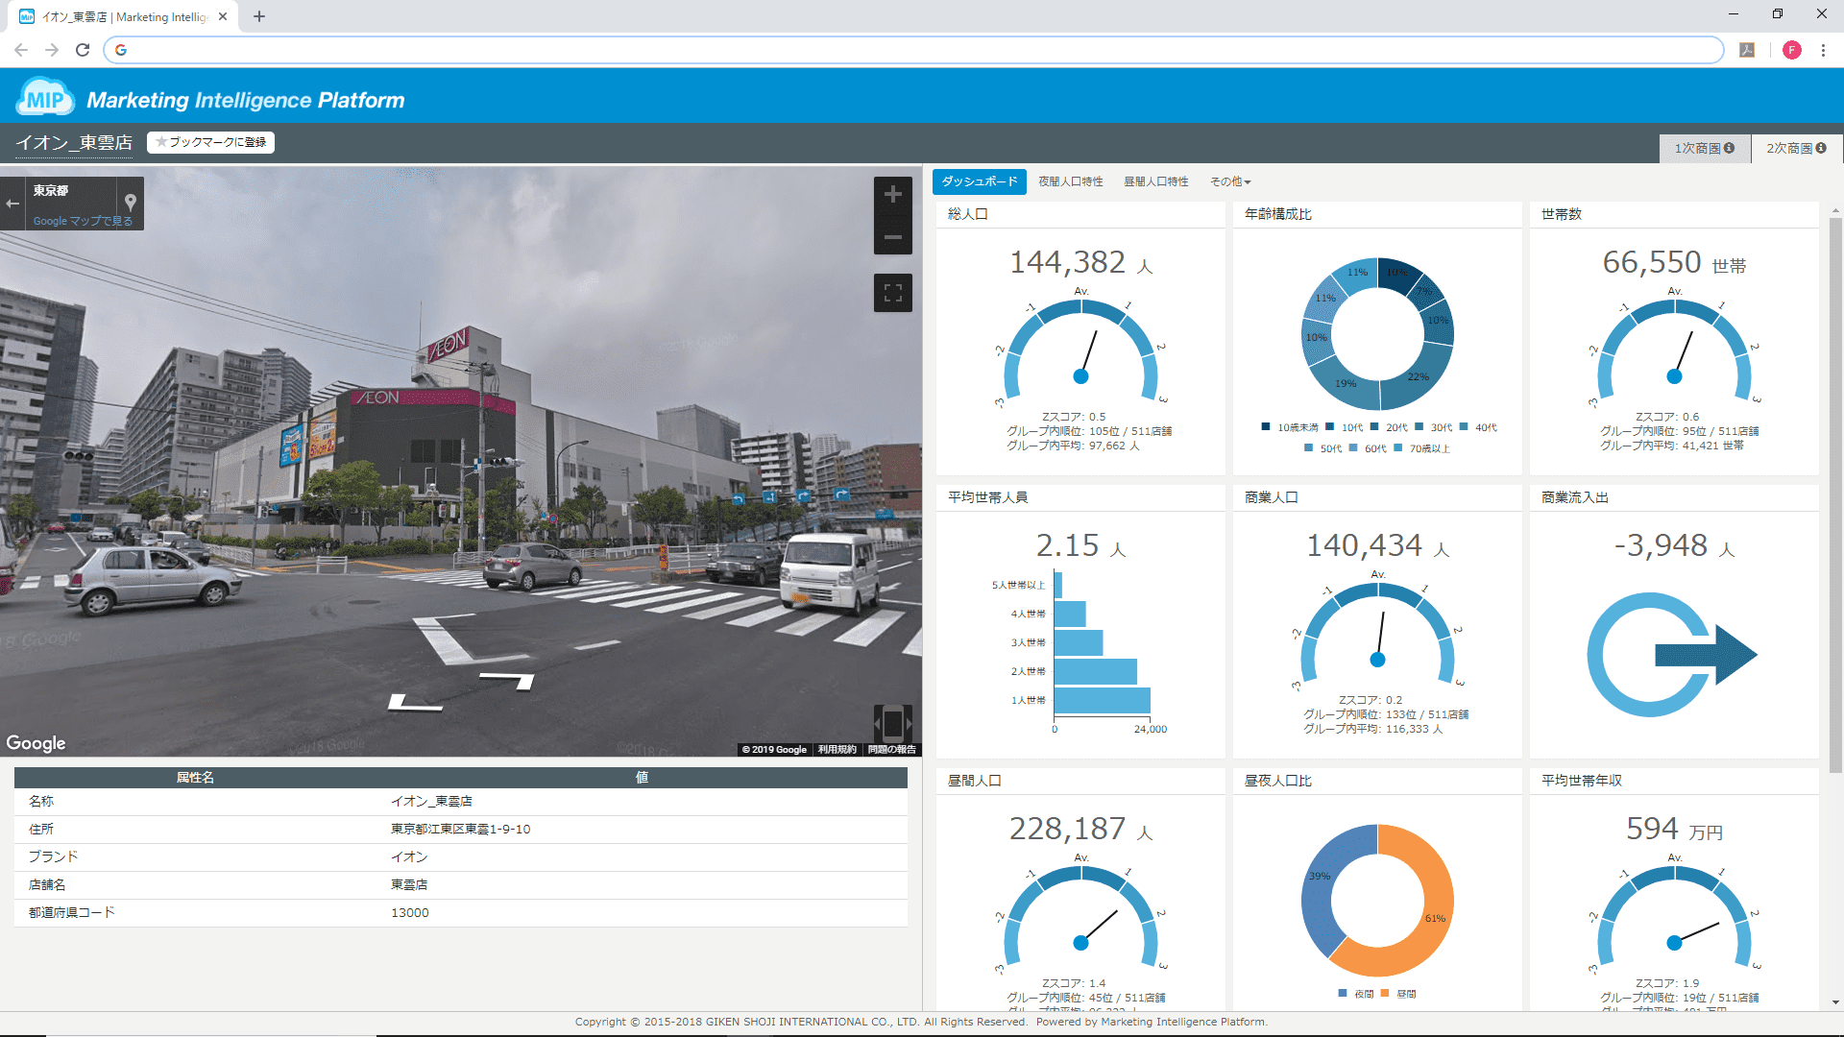Toggle 昼間 legend in day-night ratio chart
This screenshot has height=1037, width=1844.
1398,994
